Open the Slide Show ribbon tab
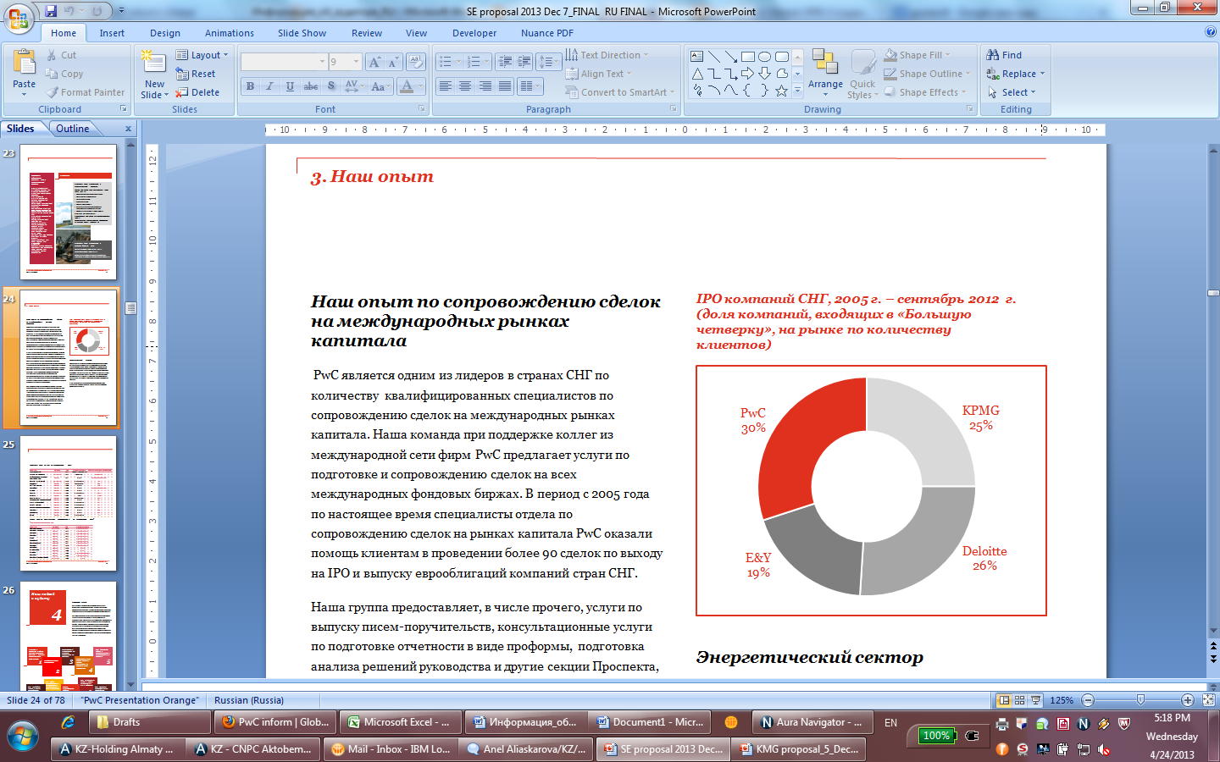Screen dimensions: 1220x762 tap(302, 33)
